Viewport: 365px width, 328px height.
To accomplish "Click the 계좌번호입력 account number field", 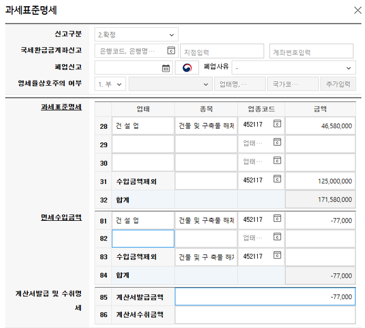I will (311, 52).
